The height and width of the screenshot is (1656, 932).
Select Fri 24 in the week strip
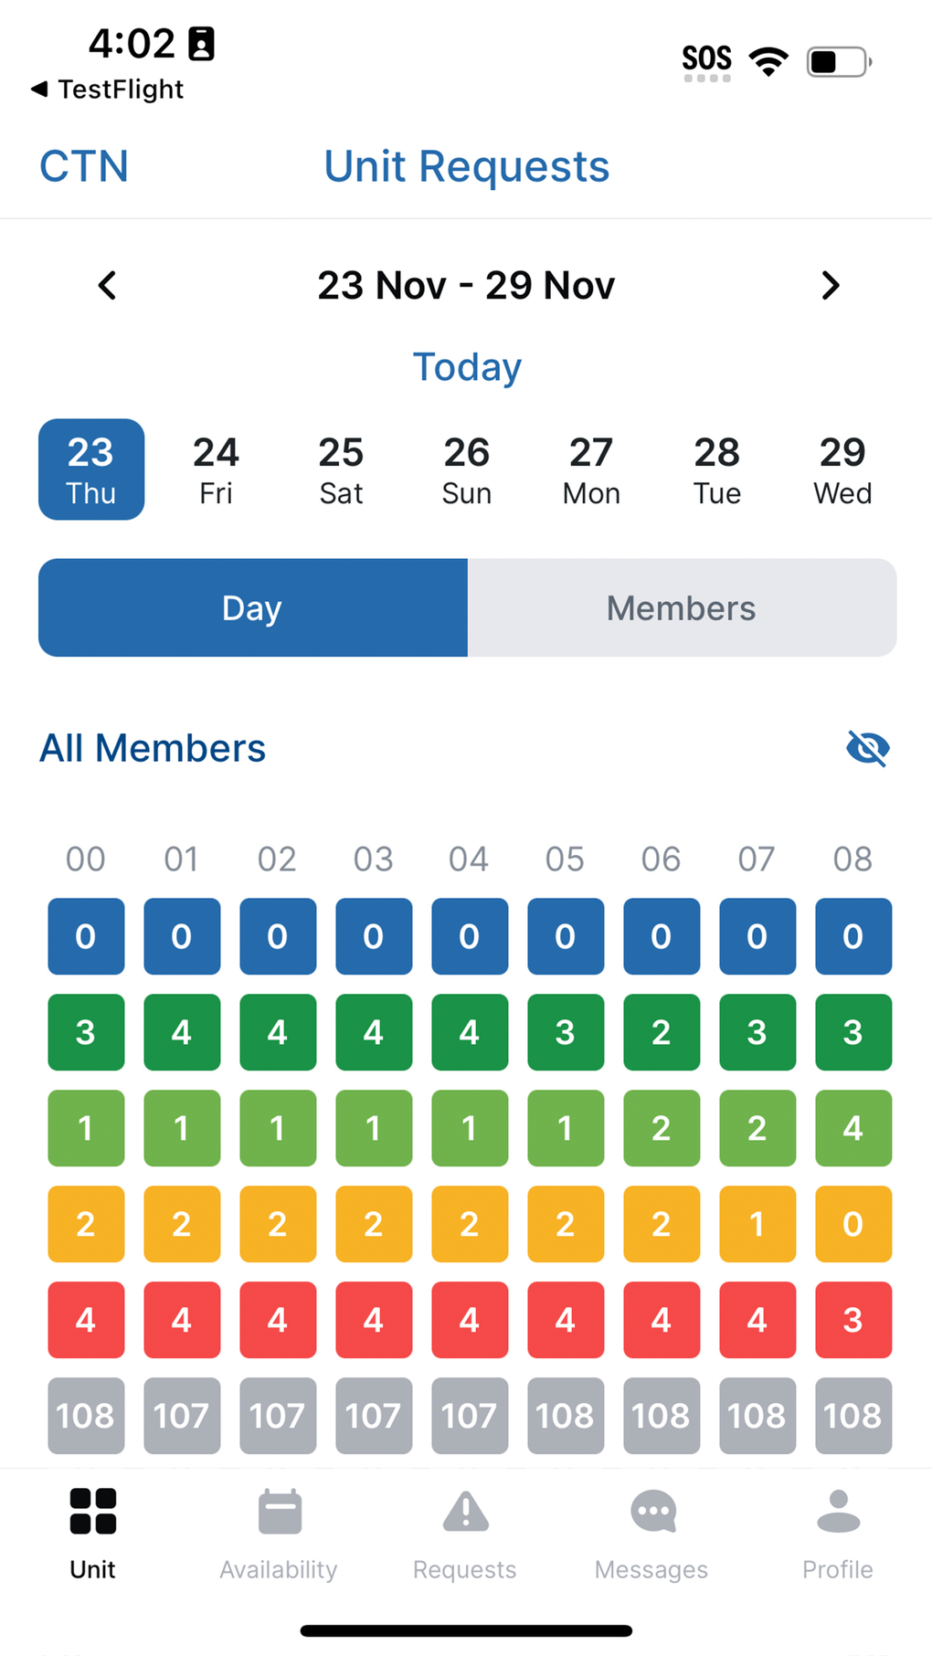click(216, 469)
